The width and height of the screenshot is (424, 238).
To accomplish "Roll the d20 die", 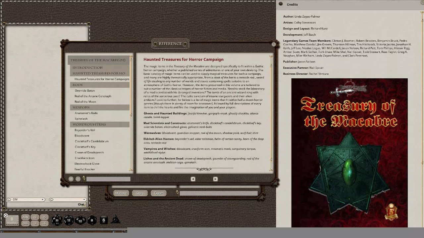I will pos(57,220).
